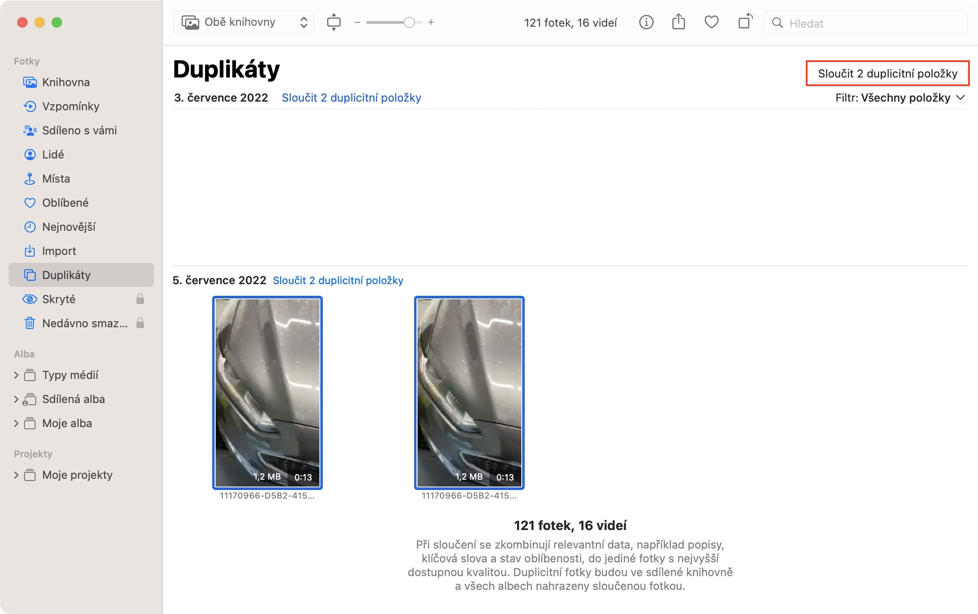Select Skryté hidden album in sidebar
Screen dimensions: 978x614
[59, 299]
